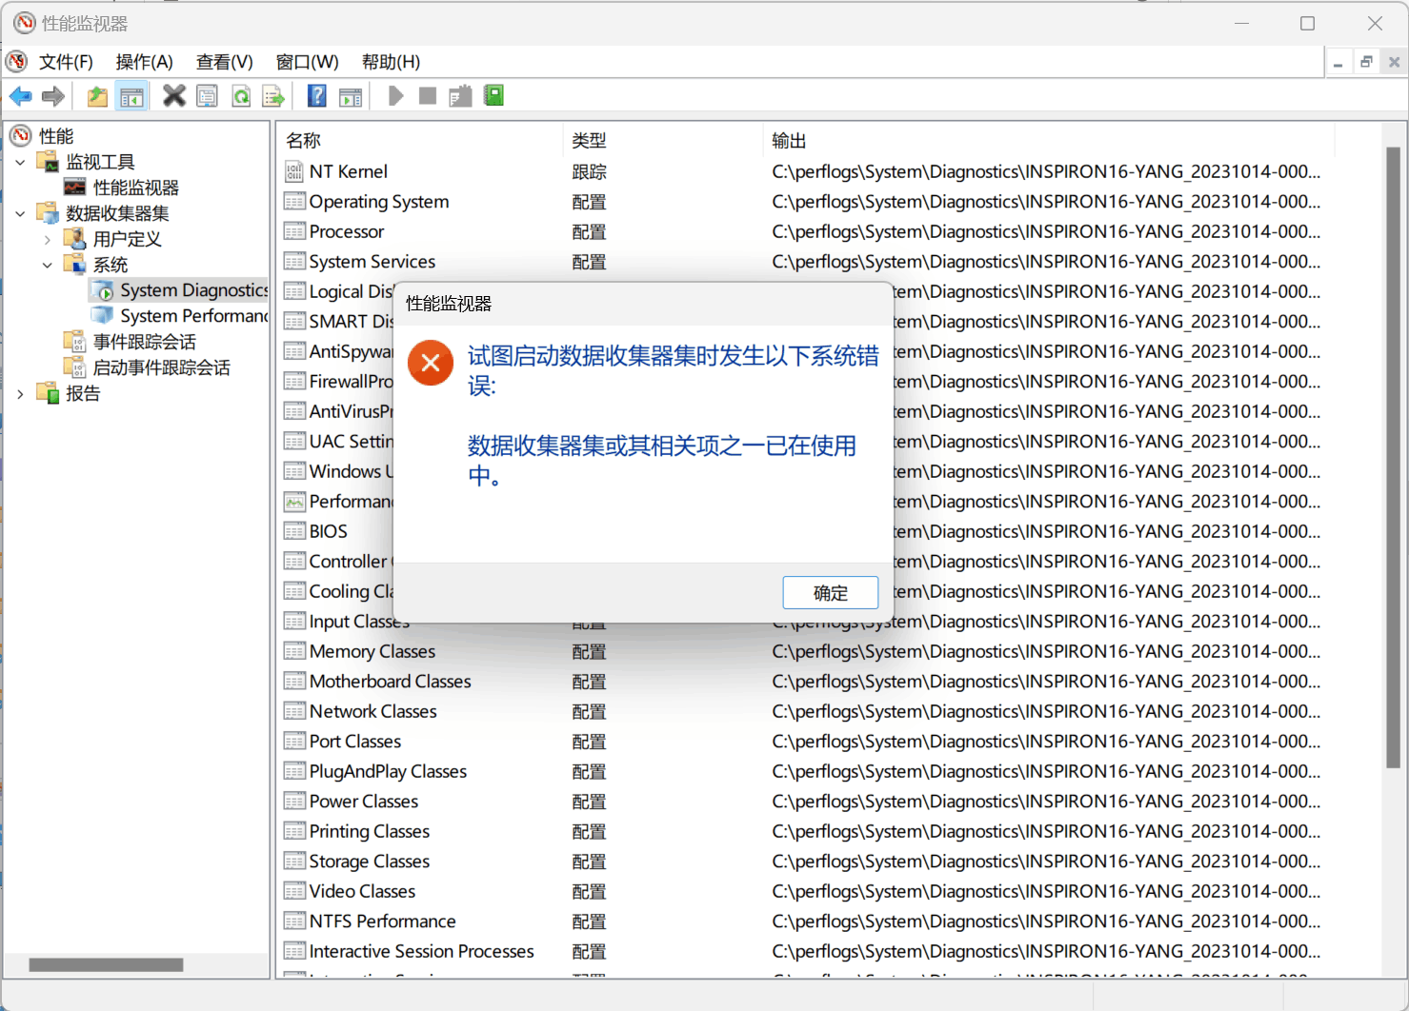Image resolution: width=1409 pixels, height=1011 pixels.
Task: Open the 操作(A) menu
Action: tap(144, 62)
